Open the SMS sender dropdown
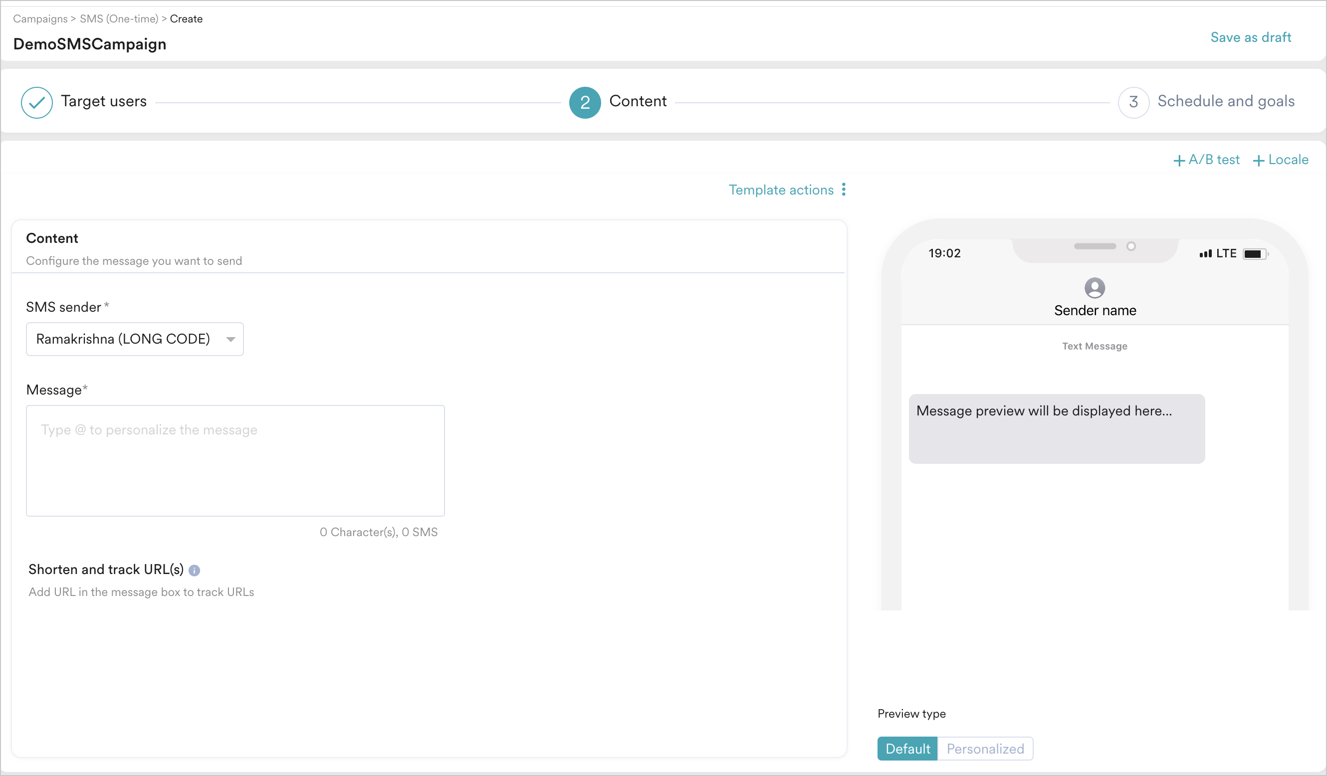The image size is (1327, 776). pos(134,339)
